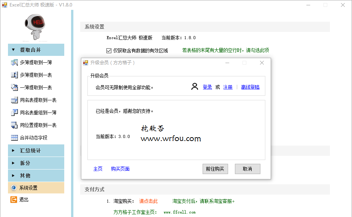Click the 一簿提取到一表 icon

coord(14,87)
